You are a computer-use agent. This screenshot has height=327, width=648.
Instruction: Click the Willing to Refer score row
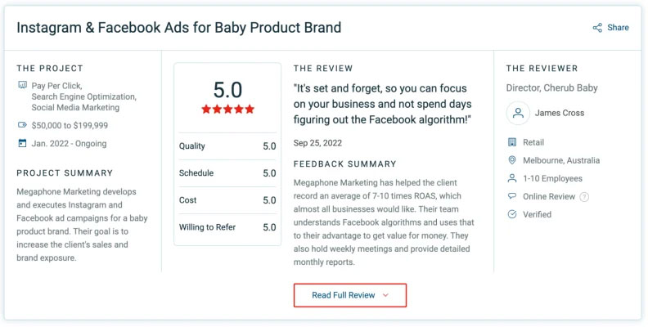227,227
